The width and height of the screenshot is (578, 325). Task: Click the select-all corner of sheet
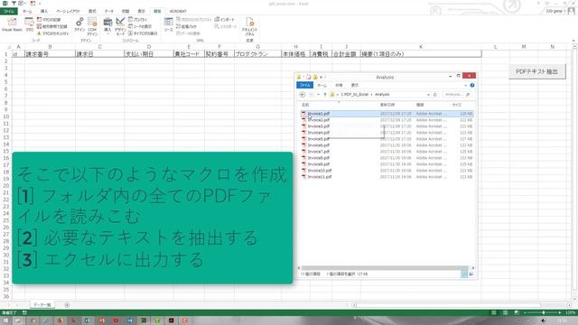tap(6, 47)
